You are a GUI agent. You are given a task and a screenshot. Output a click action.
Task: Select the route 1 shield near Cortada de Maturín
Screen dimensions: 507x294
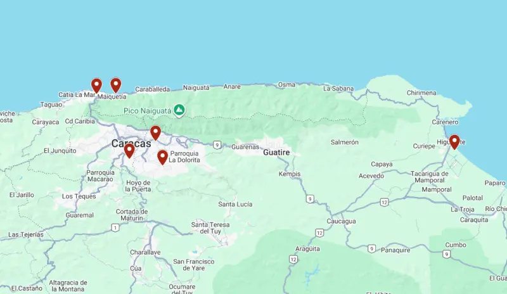coord(115,227)
